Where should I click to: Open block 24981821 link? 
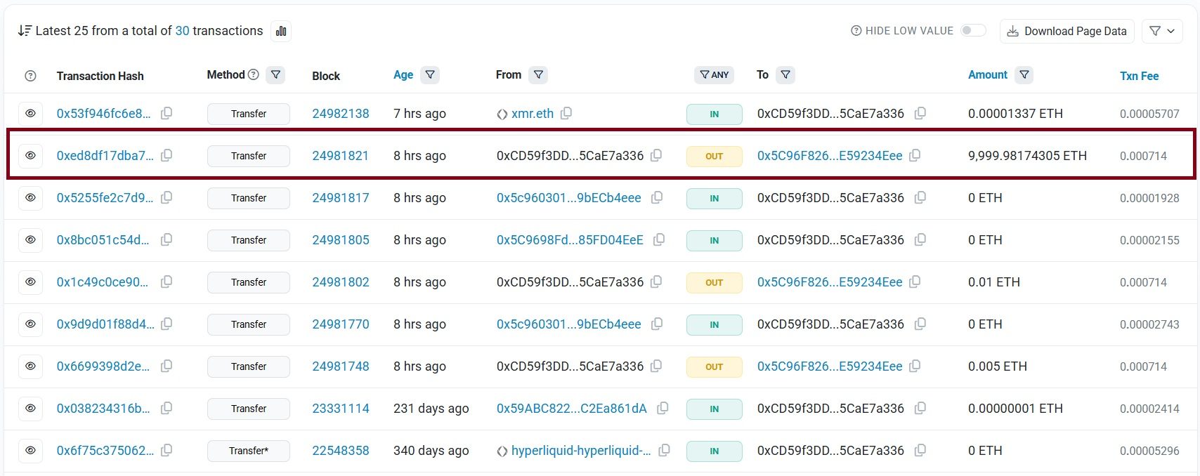340,155
